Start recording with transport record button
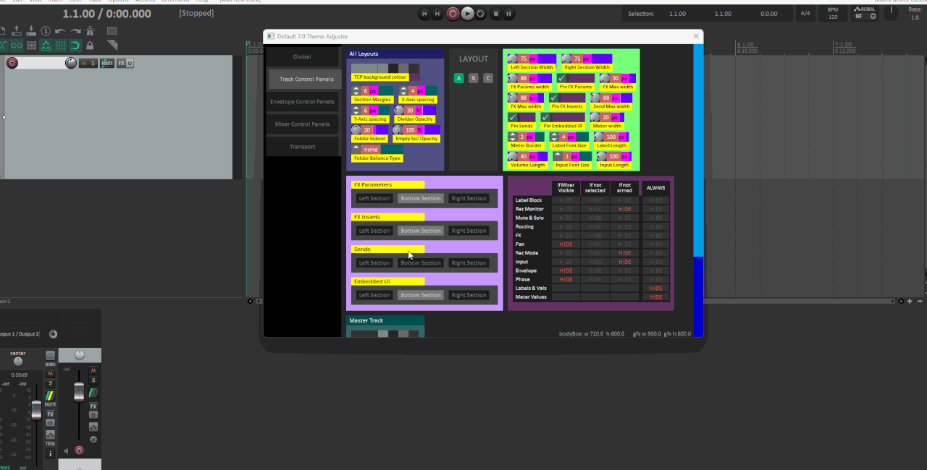The height and width of the screenshot is (470, 927). [453, 13]
